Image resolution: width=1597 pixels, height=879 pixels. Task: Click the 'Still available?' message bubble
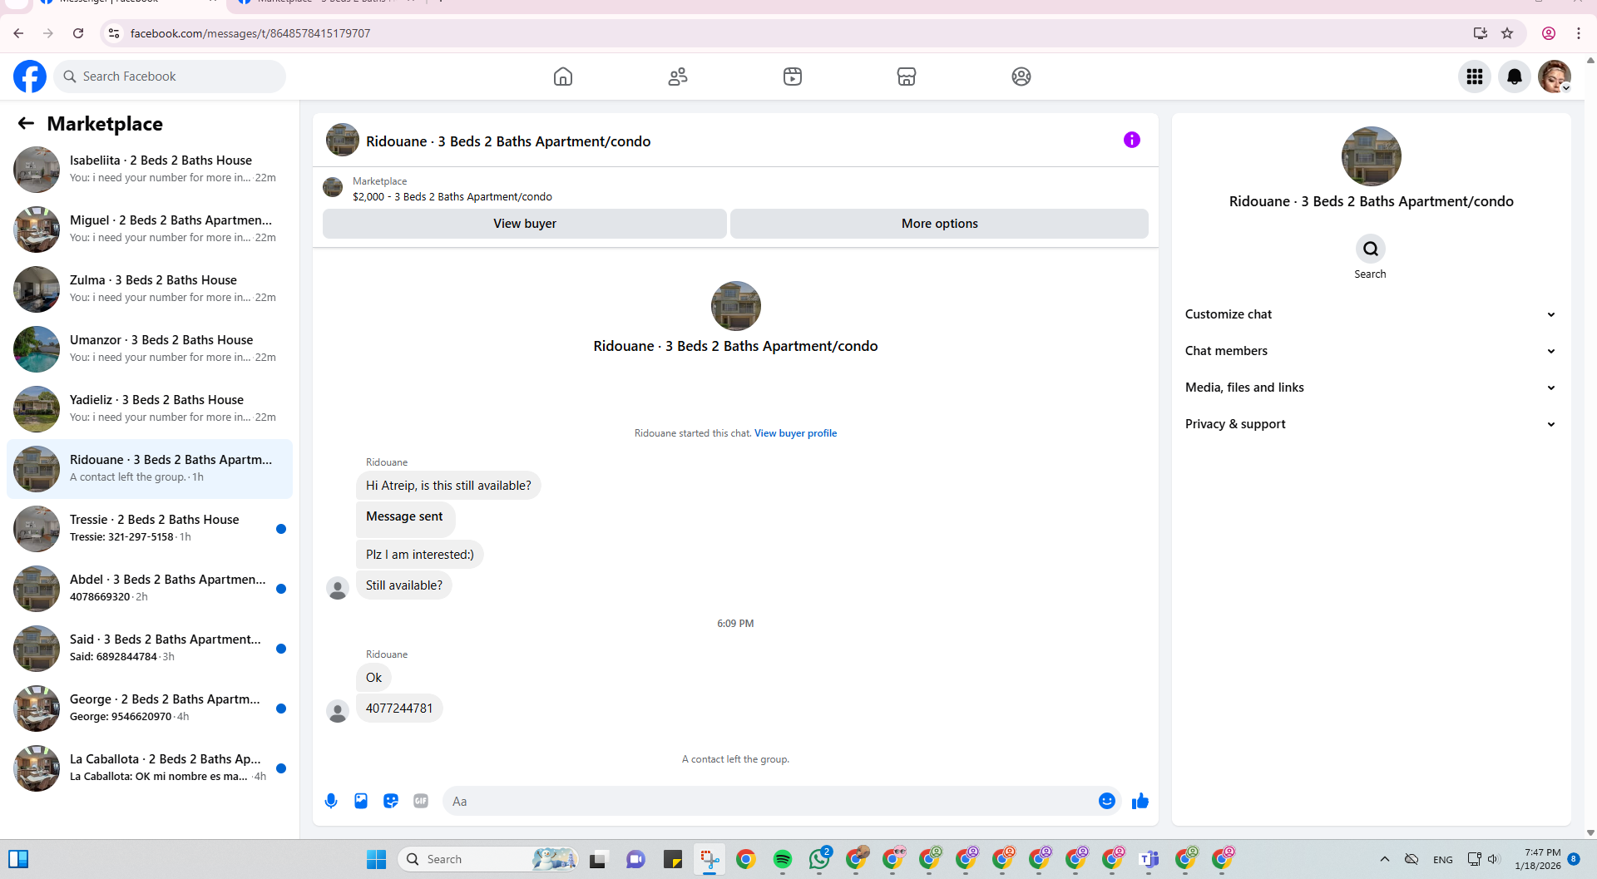coord(403,585)
